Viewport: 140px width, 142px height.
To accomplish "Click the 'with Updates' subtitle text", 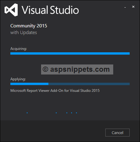I will (24, 33).
